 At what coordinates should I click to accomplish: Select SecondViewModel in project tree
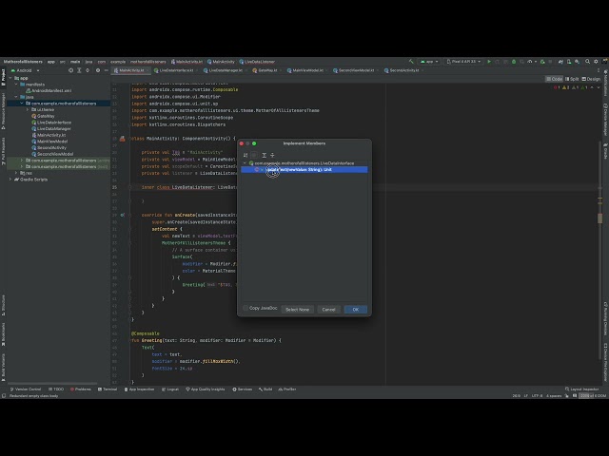[52, 154]
